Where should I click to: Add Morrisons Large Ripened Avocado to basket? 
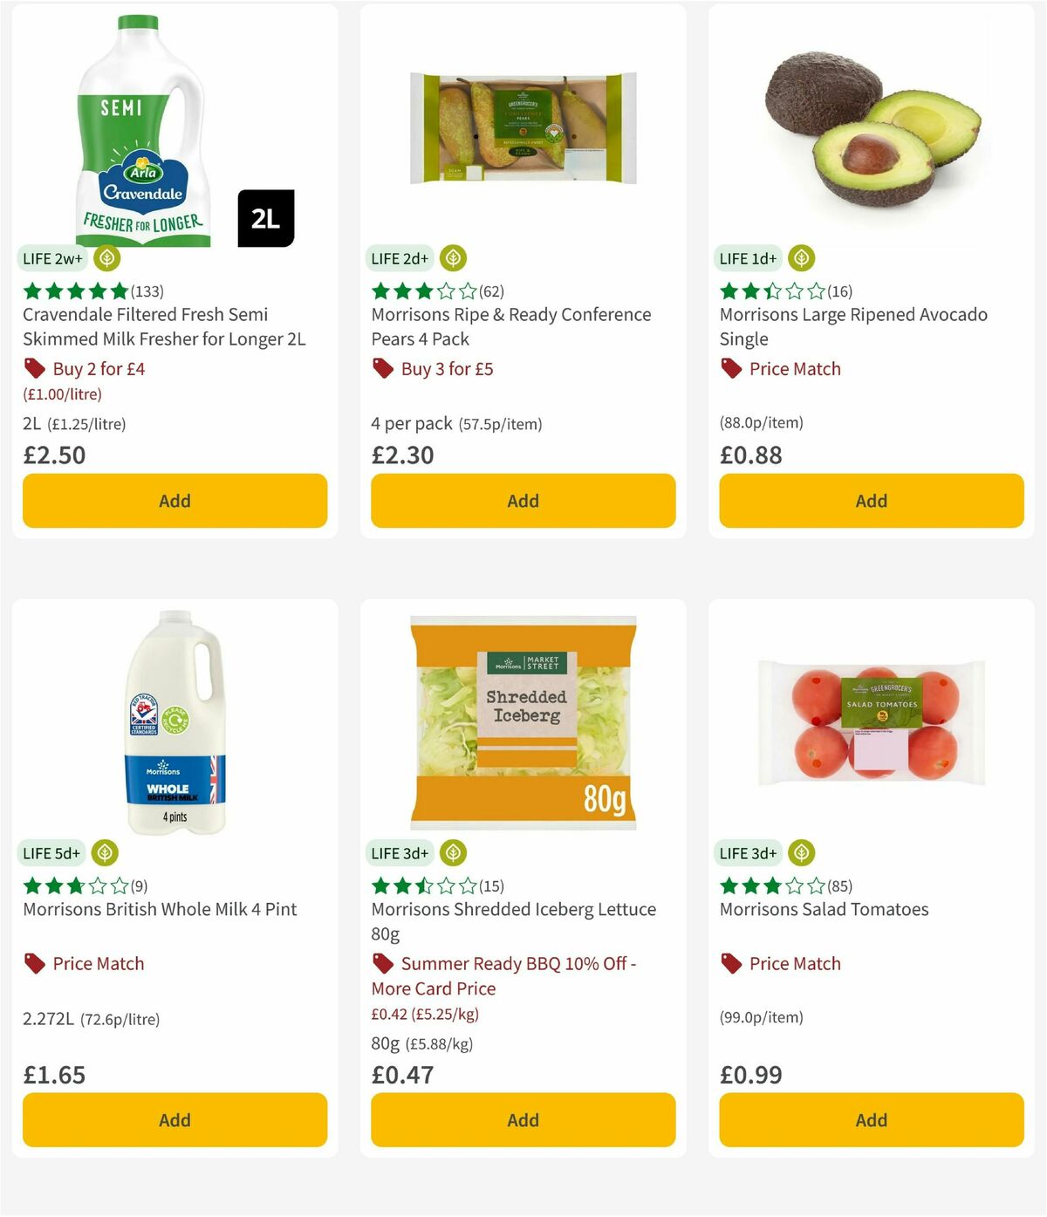pos(870,501)
